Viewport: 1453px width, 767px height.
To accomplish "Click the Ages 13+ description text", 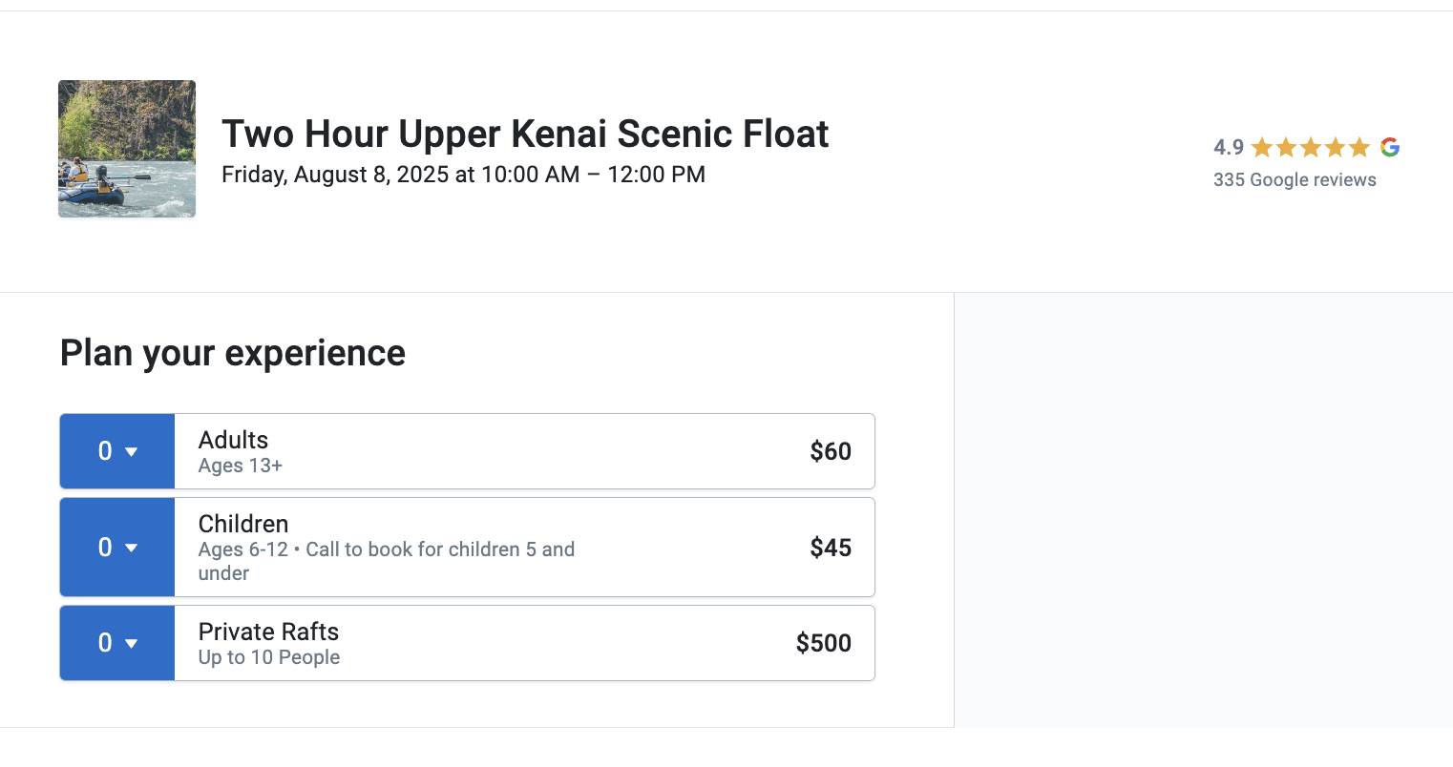I will tap(240, 466).
